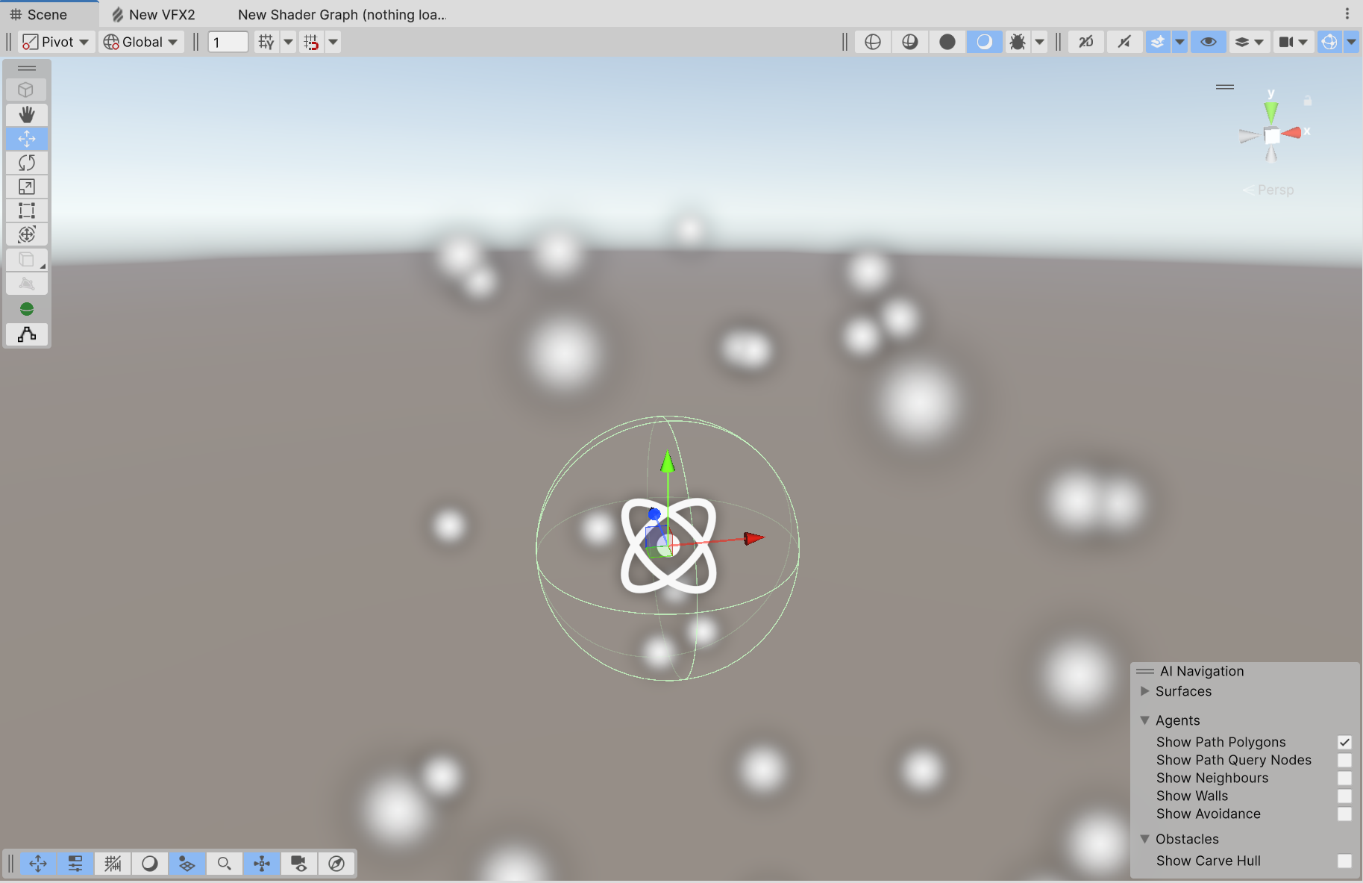Open the grid snapping dropdown arrow
Image resolution: width=1363 pixels, height=883 pixels.
tap(288, 42)
